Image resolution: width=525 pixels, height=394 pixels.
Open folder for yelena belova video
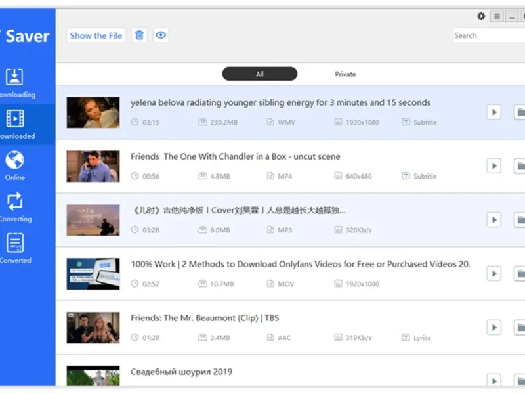[520, 112]
